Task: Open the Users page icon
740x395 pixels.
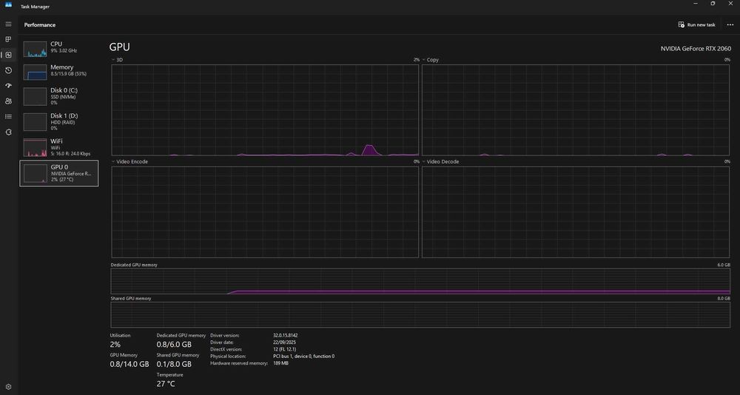Action: tap(8, 101)
